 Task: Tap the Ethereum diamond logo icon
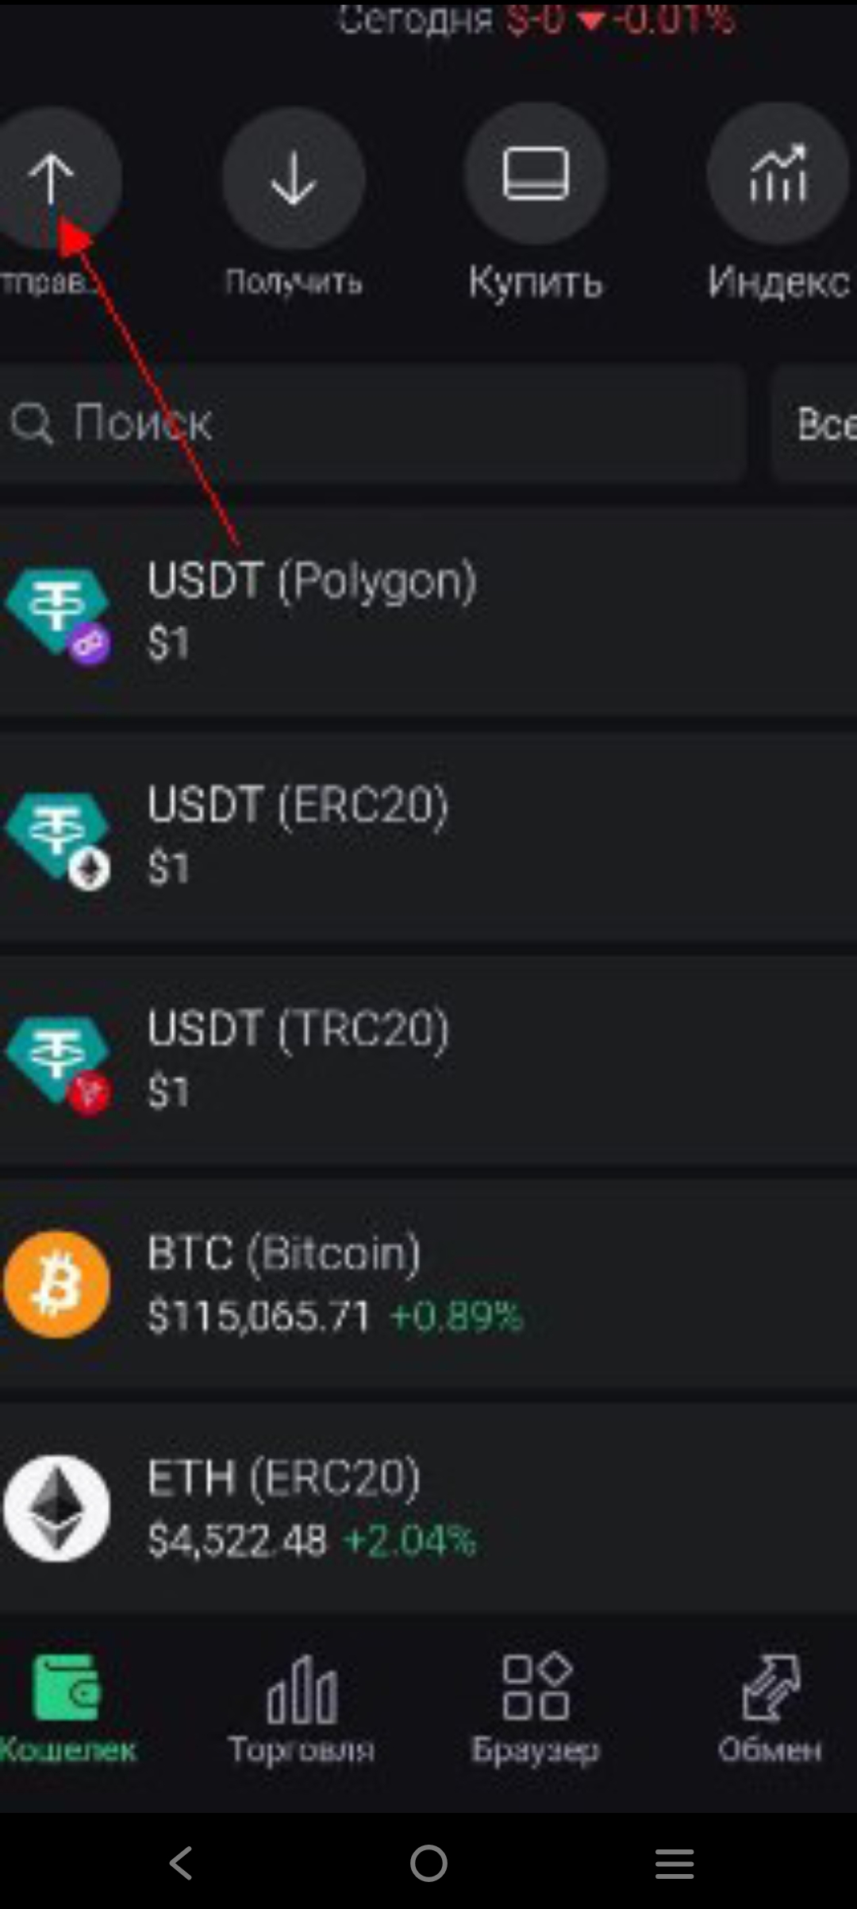click(x=57, y=1508)
